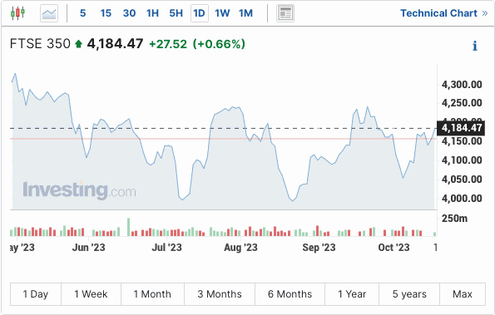The width and height of the screenshot is (495, 315).
Task: Select the area chart type icon
Action: tap(49, 13)
